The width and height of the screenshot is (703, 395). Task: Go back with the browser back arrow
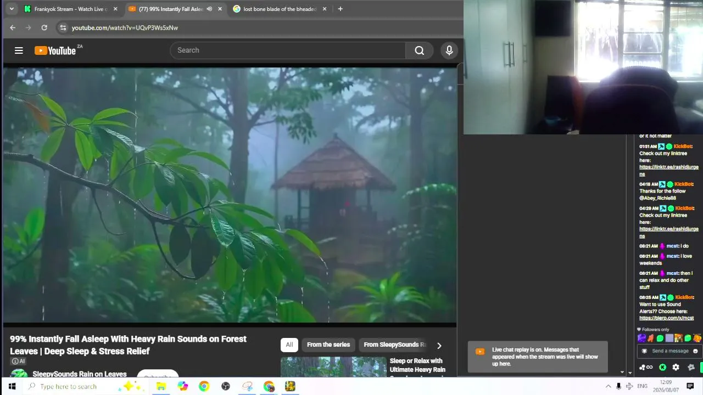click(13, 27)
